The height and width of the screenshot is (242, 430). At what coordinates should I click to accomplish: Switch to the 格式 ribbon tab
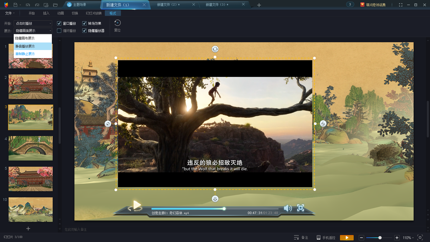[x=113, y=13]
